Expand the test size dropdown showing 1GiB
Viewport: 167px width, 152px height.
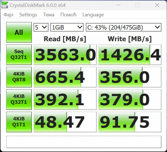coord(67,27)
